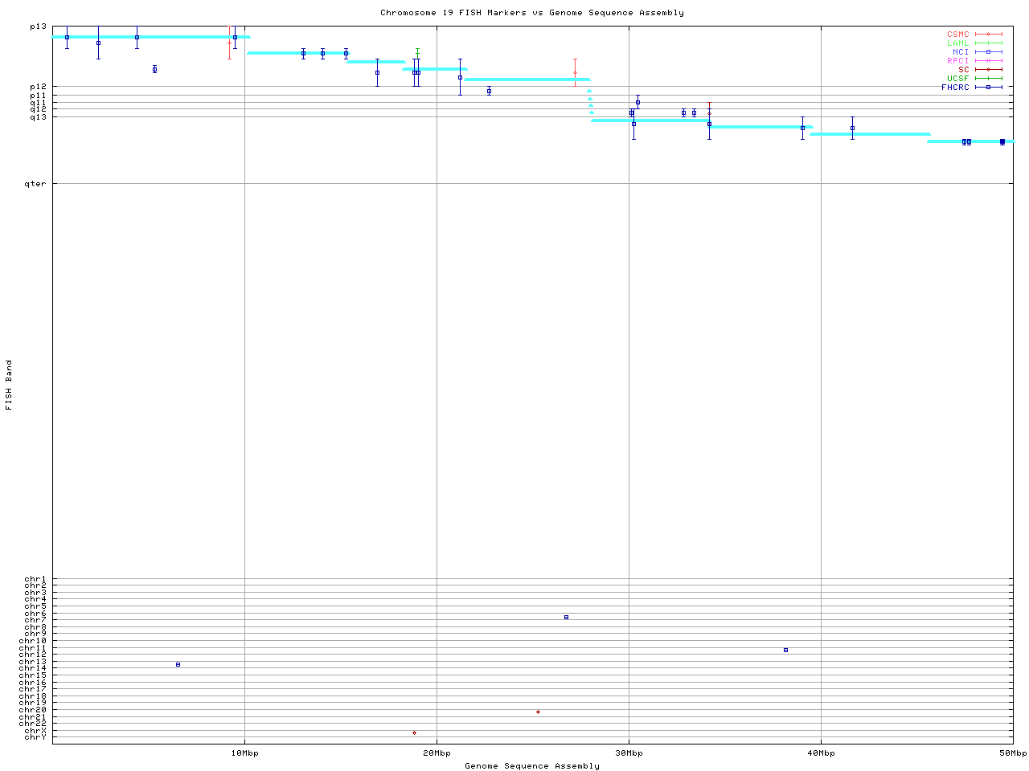Click the green UCSF data point near 19Mbp
Image resolution: width=1029 pixels, height=771 pixels.
click(417, 52)
